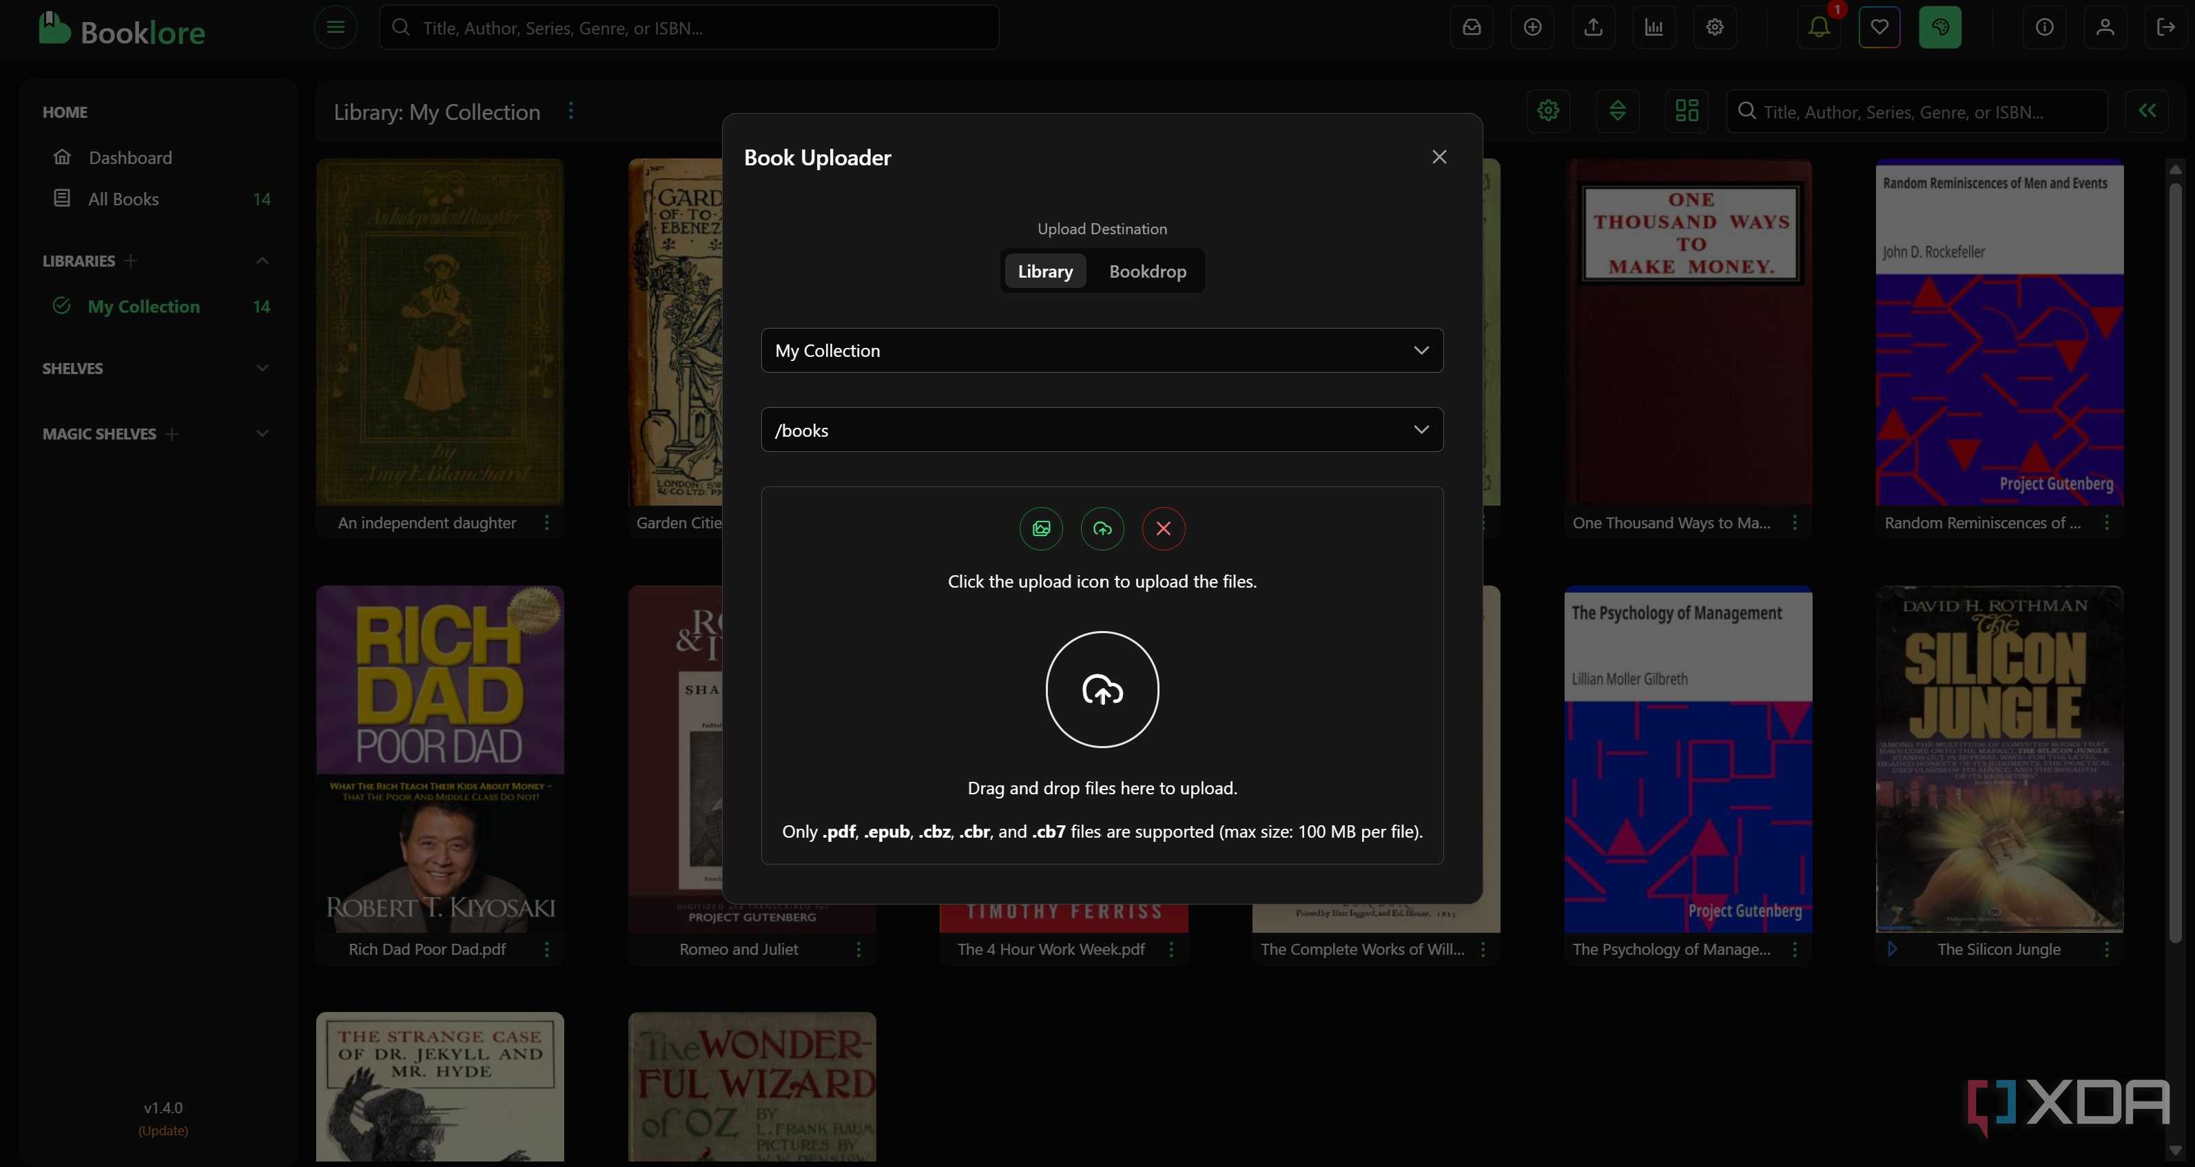This screenshot has width=2195, height=1167.
Task: Click the green image select icon in uploader
Action: pos(1040,528)
